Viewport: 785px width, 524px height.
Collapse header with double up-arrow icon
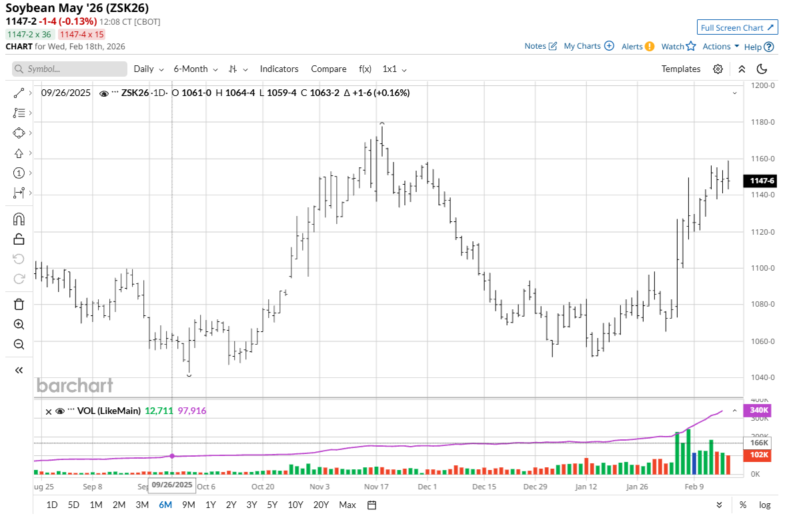coord(742,69)
